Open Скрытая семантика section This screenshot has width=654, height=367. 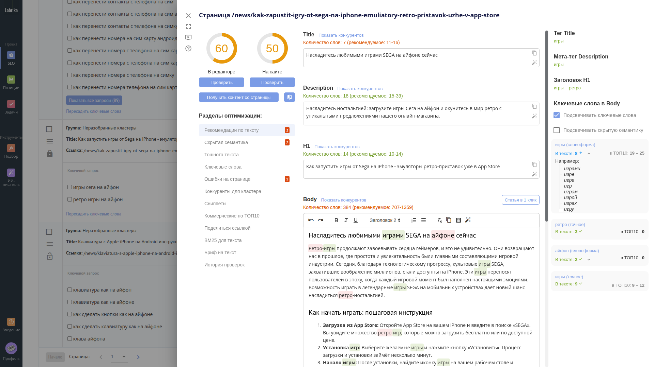click(247, 142)
